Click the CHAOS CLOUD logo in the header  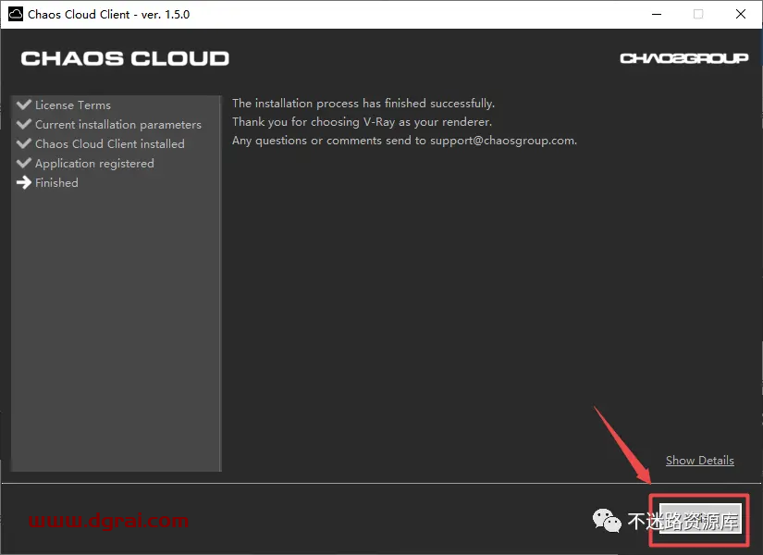(x=125, y=58)
